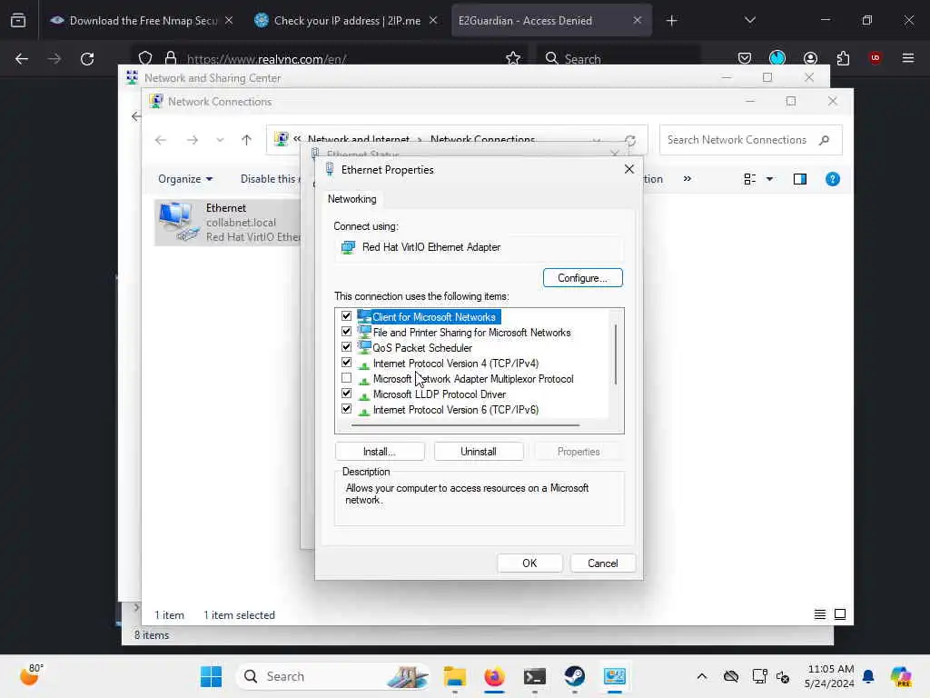The width and height of the screenshot is (930, 698).
Task: Click Search Network Connections field
Action: click(x=750, y=140)
